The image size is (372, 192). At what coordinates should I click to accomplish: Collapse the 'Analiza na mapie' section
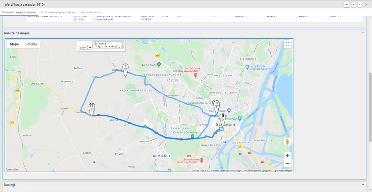click(363, 33)
